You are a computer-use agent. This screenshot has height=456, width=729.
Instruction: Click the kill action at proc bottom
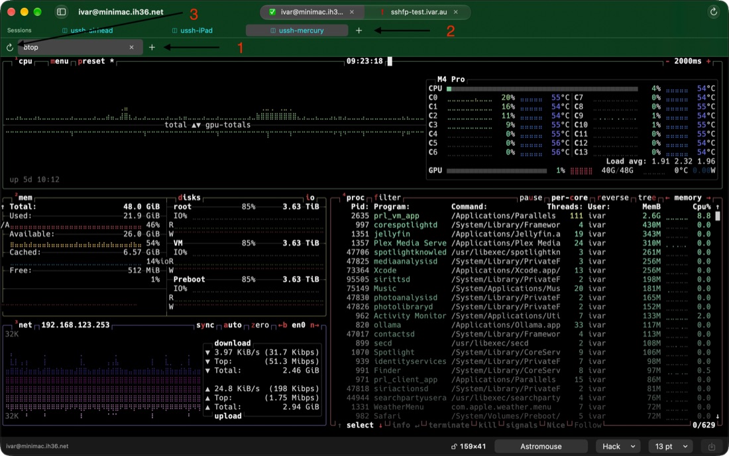[x=487, y=426]
